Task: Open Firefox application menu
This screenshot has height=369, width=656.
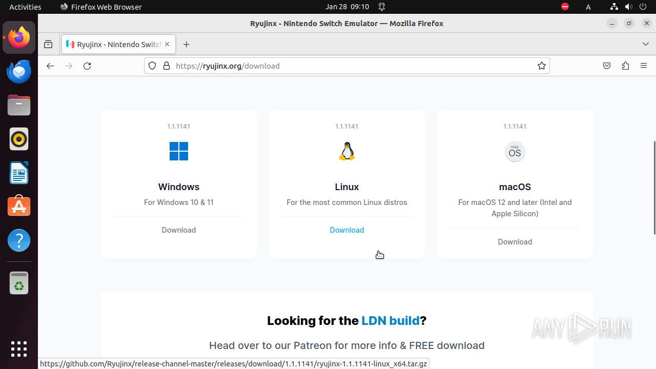Action: tap(644, 66)
